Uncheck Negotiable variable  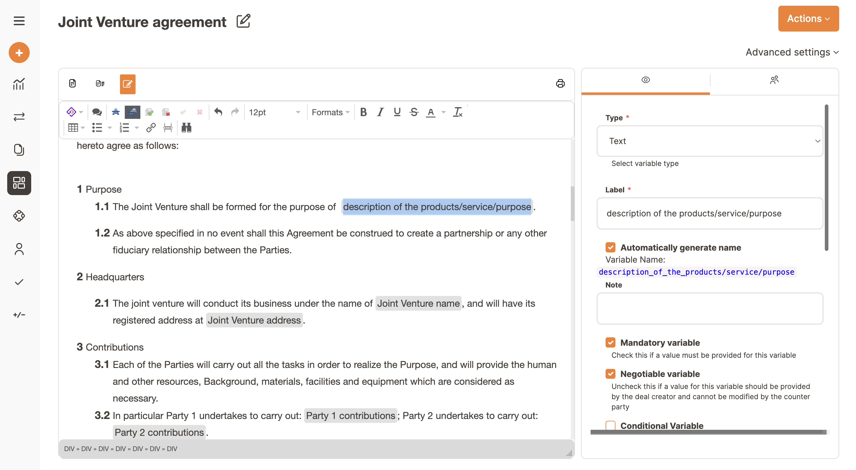pyautogui.click(x=610, y=374)
